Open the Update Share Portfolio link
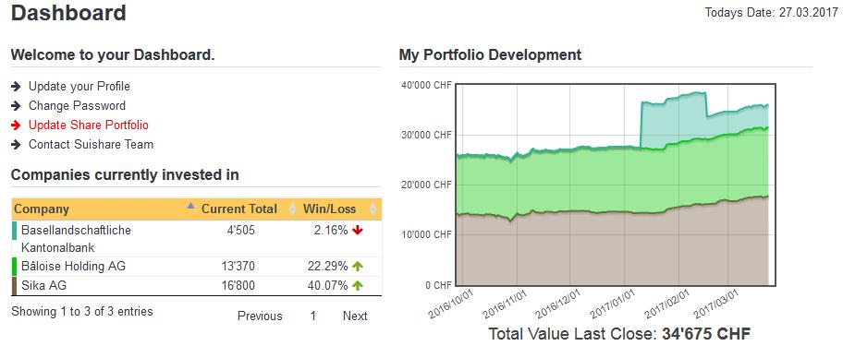The image size is (843, 346). pyautogui.click(x=88, y=125)
